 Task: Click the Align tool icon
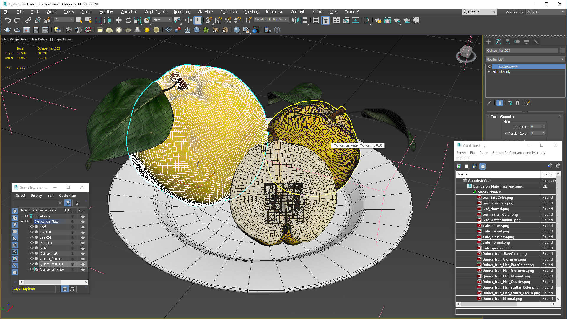point(304,20)
